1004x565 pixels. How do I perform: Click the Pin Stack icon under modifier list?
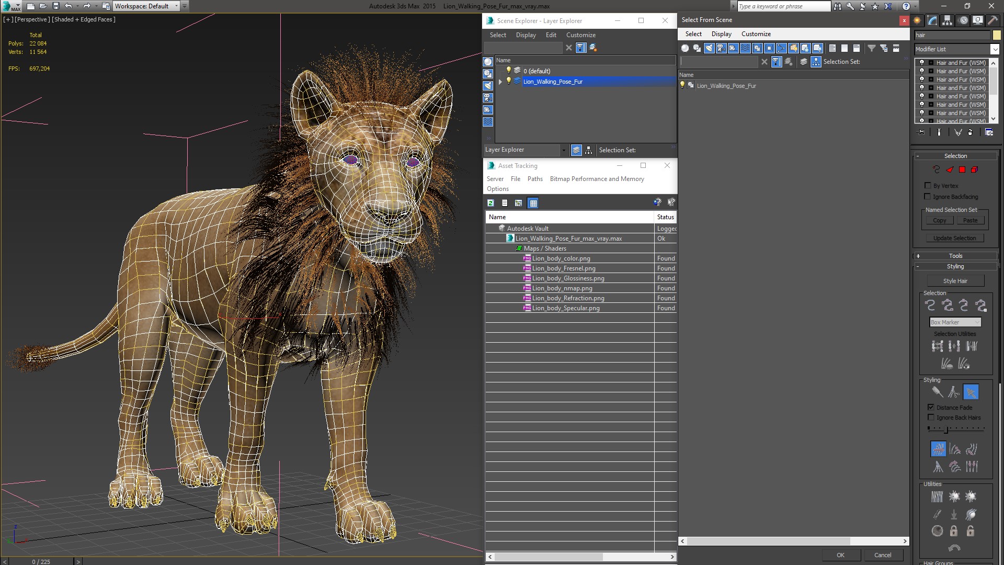[921, 132]
